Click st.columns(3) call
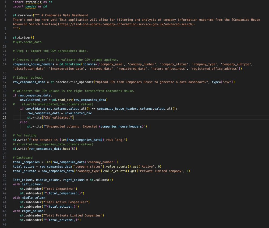 101,180
